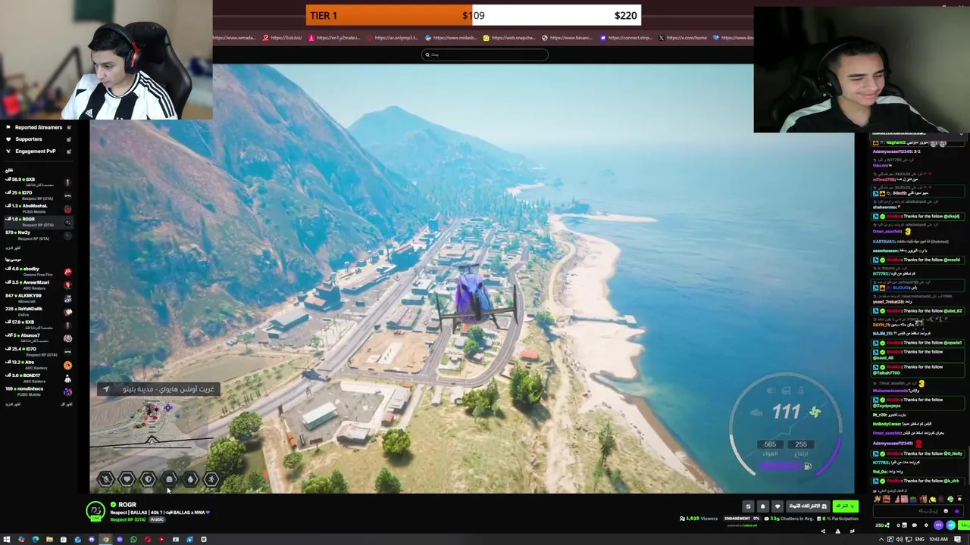Click the ROGR streamer name
Image resolution: width=970 pixels, height=545 pixels.
(127, 504)
